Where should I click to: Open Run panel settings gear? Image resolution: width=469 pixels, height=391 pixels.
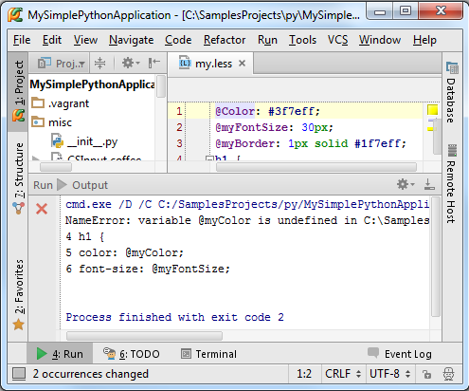point(406,184)
